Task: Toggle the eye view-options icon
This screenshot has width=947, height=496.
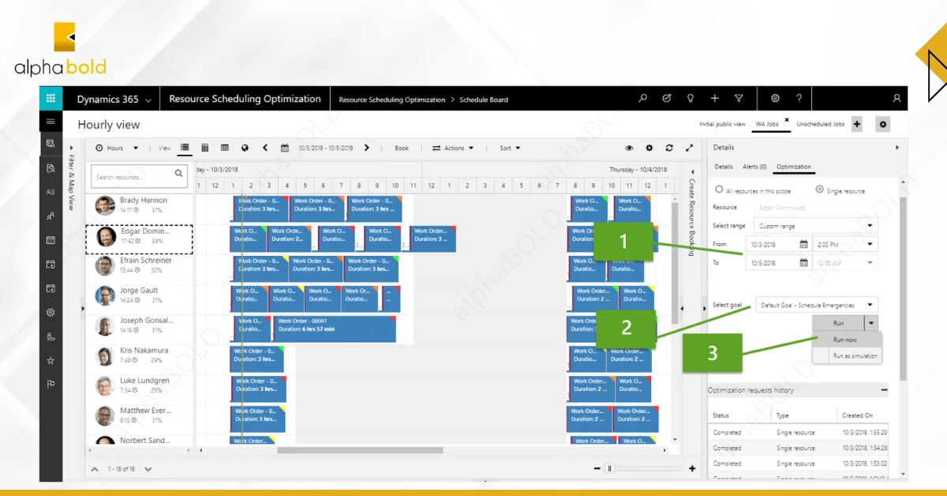Action: [x=629, y=148]
